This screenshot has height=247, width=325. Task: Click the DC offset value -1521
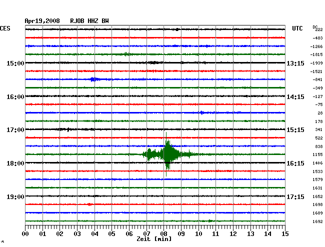316,71
